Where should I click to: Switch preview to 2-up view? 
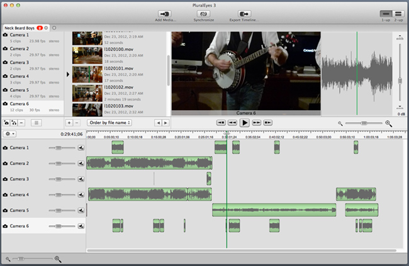click(398, 13)
